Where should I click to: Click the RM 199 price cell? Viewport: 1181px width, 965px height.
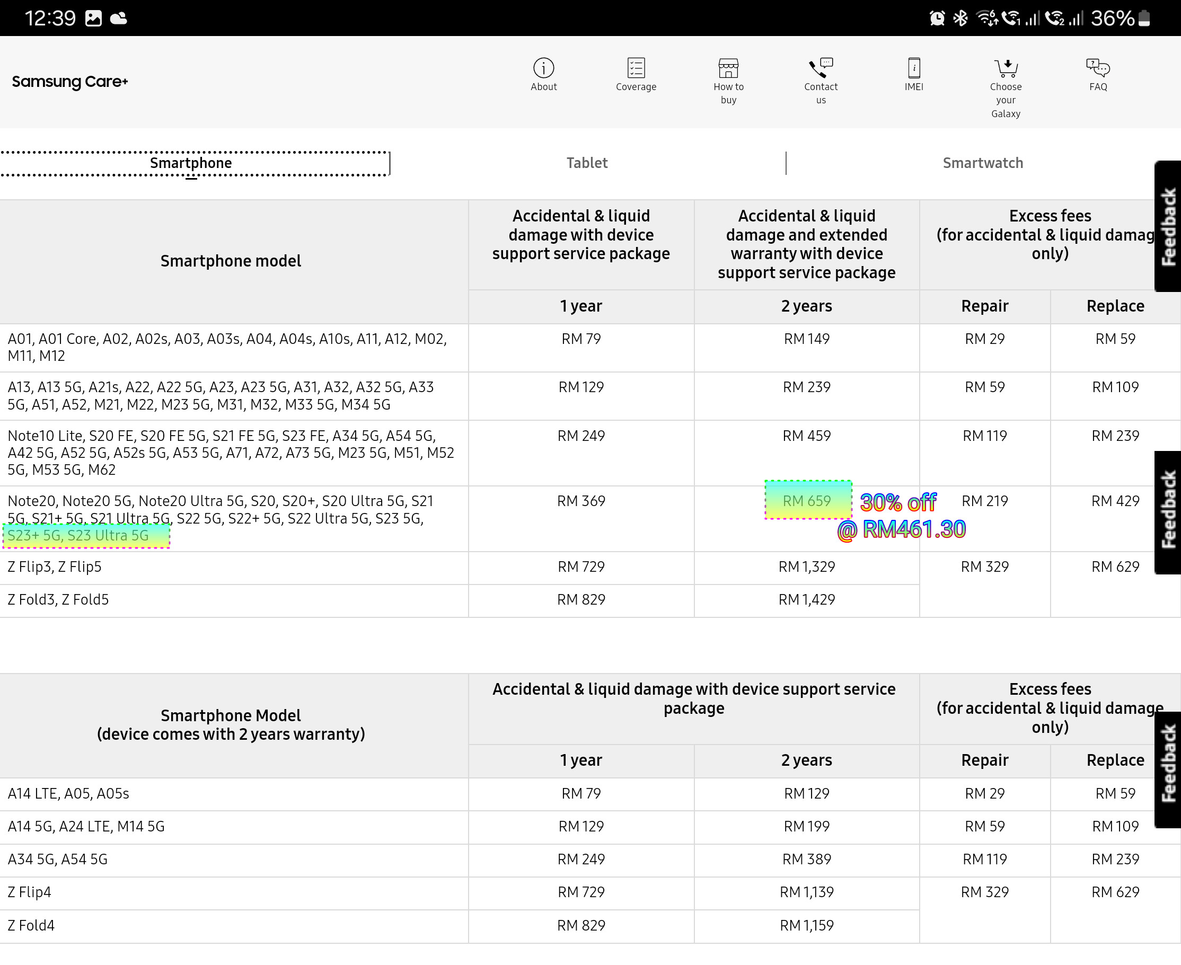pos(806,827)
